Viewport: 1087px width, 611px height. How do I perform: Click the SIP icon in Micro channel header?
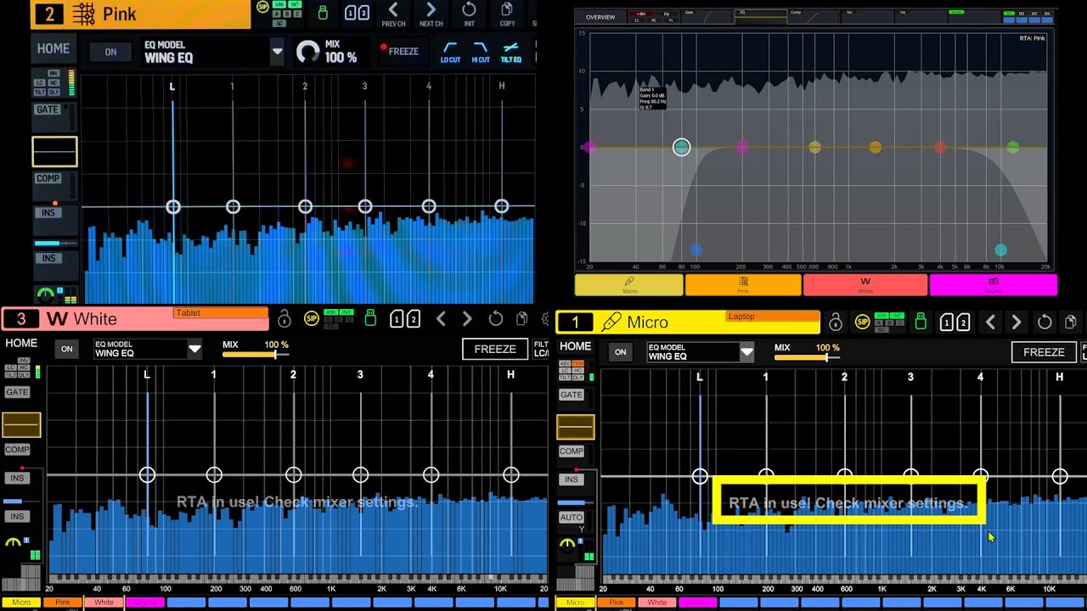[x=862, y=322]
